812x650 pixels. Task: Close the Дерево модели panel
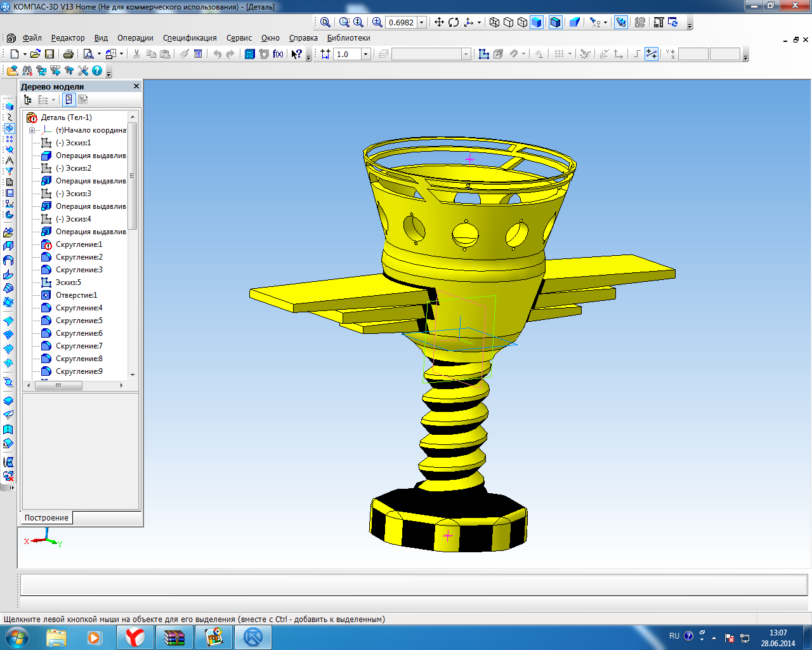pyautogui.click(x=136, y=86)
